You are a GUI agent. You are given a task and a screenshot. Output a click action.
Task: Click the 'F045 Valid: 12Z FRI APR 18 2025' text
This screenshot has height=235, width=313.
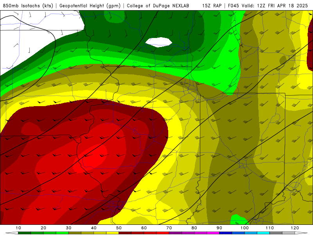pyautogui.click(x=268, y=6)
